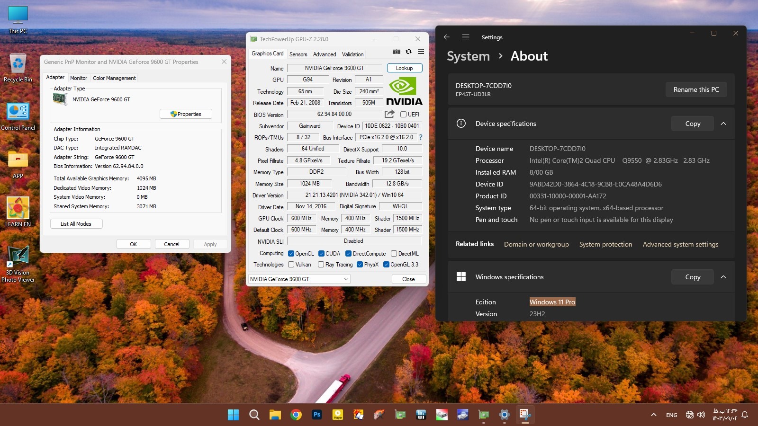
Task: Toggle the UEFI checkbox
Action: [x=403, y=115]
